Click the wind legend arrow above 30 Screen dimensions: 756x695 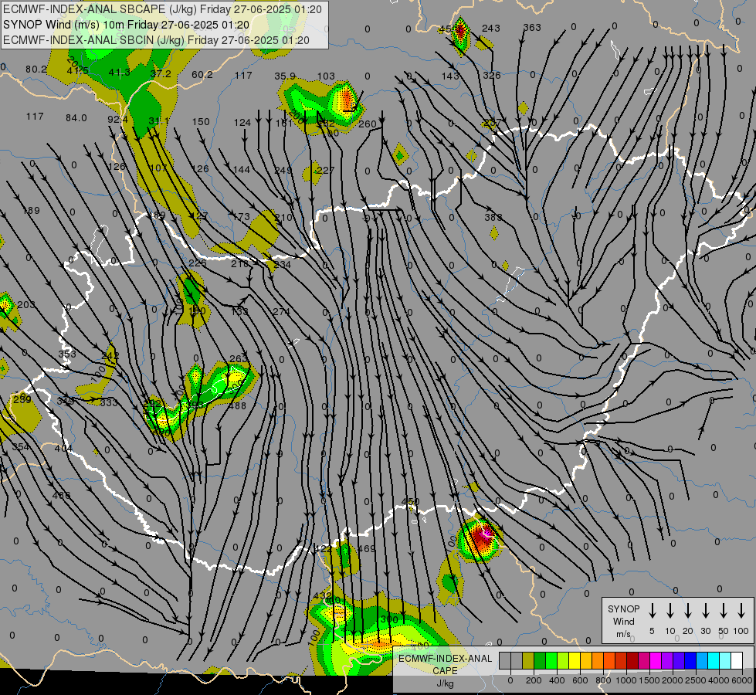click(x=705, y=611)
